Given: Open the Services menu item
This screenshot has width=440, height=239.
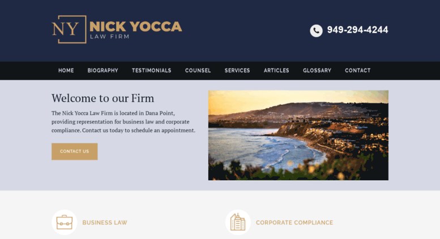Looking at the screenshot, I should pyautogui.click(x=237, y=71).
